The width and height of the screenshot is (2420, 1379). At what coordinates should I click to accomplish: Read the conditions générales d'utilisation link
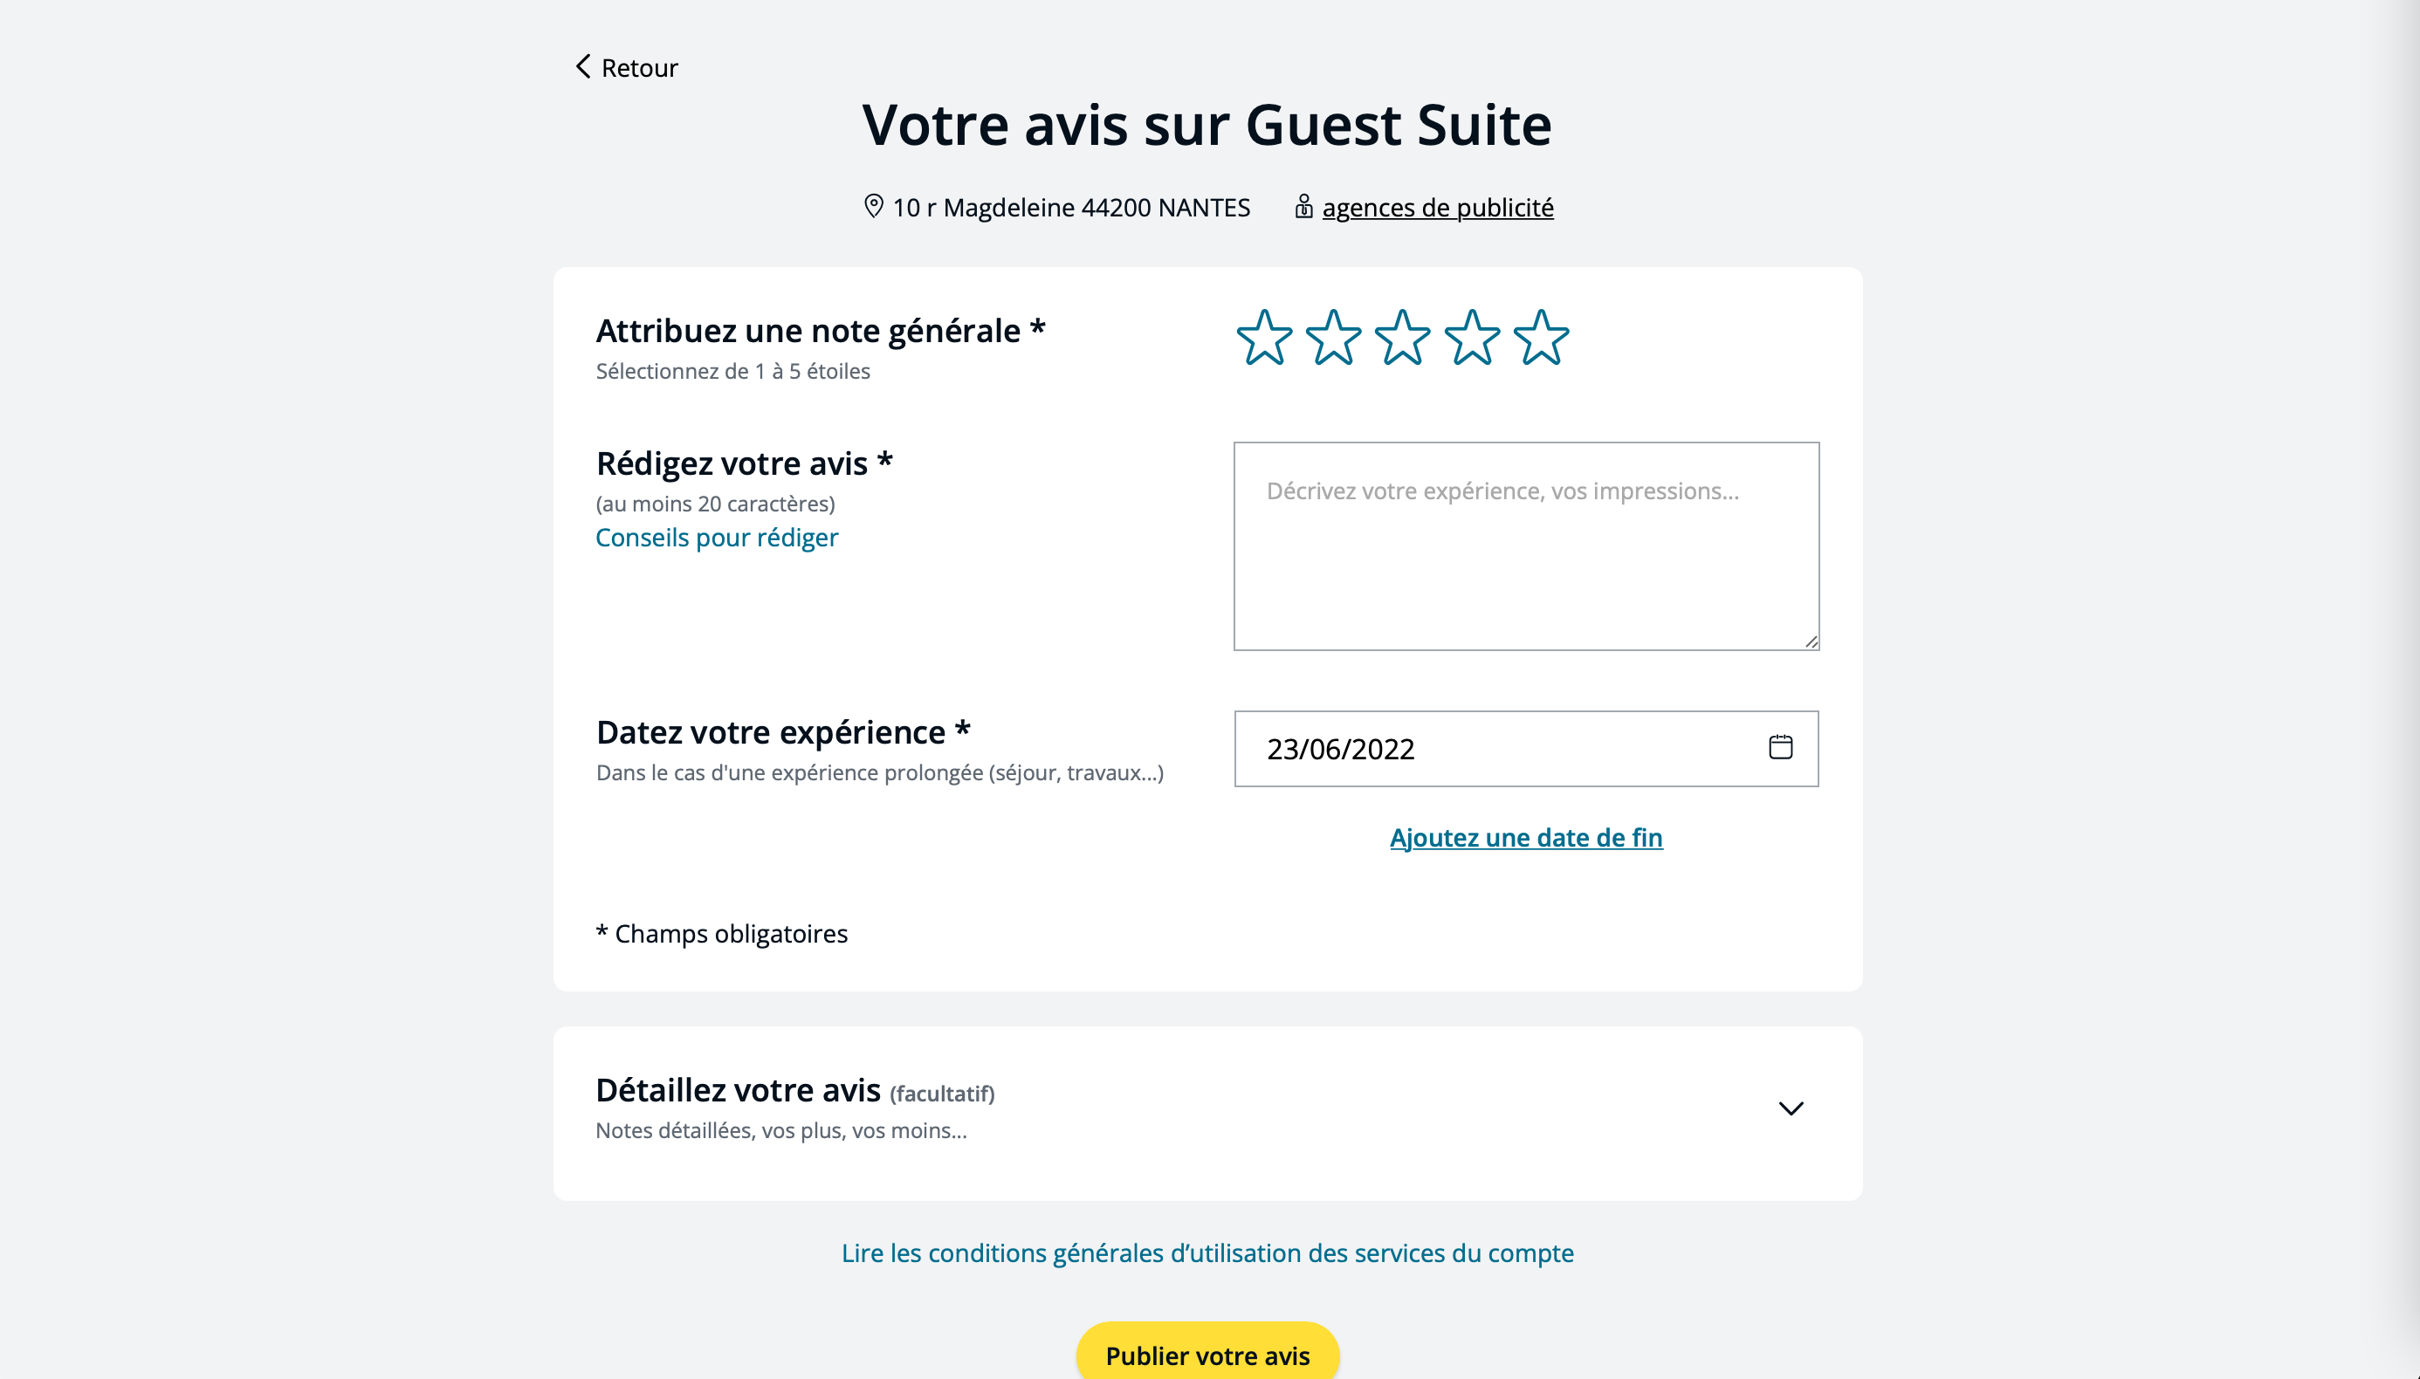coord(1207,1253)
